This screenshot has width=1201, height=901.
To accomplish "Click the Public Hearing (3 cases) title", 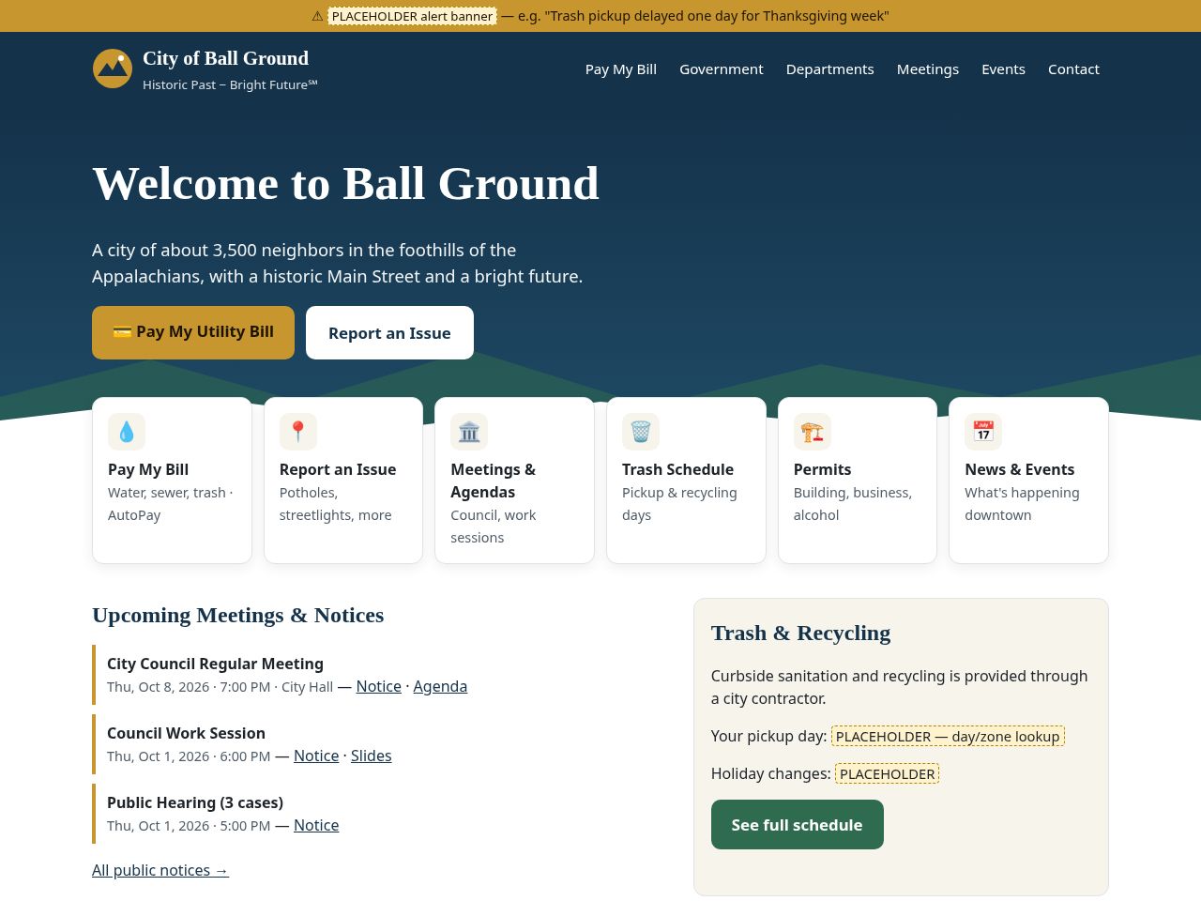I will pyautogui.click(x=195, y=802).
